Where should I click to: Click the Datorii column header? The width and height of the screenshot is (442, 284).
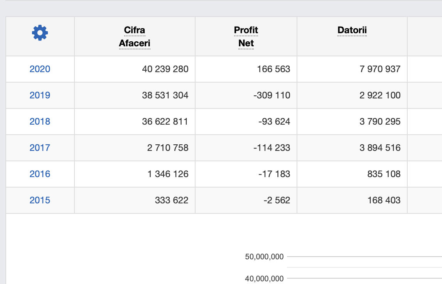click(x=352, y=30)
